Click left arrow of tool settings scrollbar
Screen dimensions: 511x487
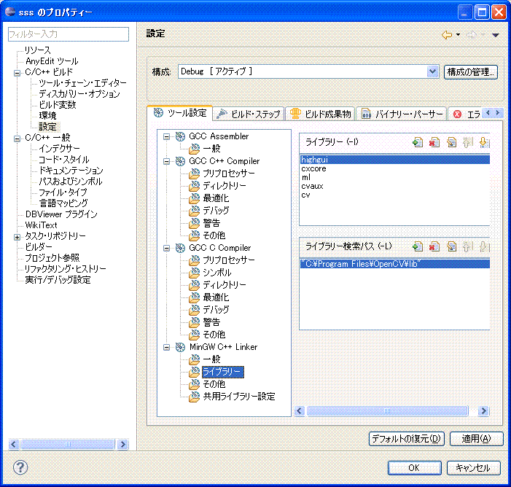point(300,411)
